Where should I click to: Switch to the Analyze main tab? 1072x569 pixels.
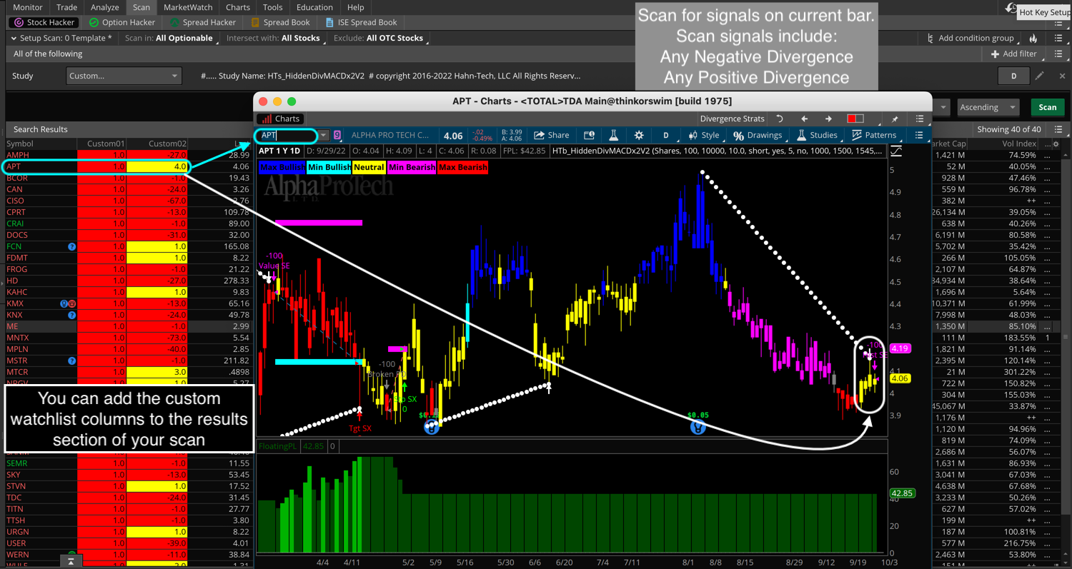click(x=105, y=7)
